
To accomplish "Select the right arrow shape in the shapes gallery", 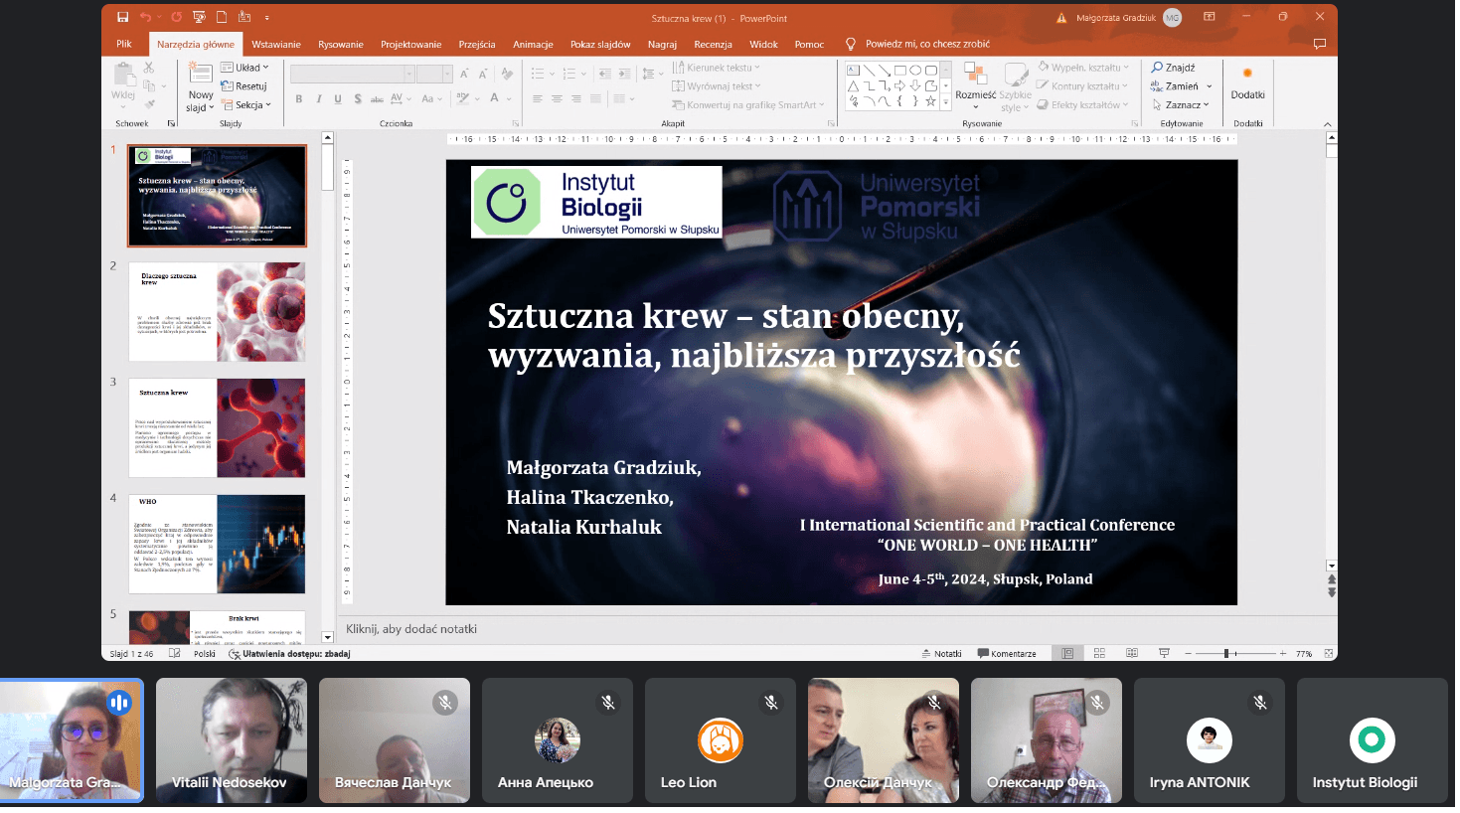I will [899, 85].
